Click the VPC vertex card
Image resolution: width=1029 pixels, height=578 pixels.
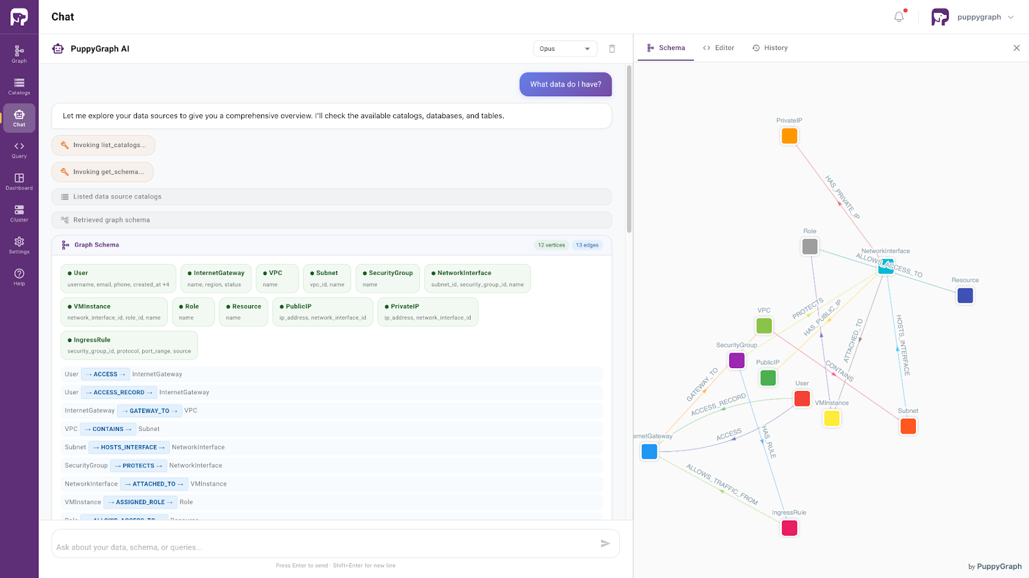click(x=277, y=278)
